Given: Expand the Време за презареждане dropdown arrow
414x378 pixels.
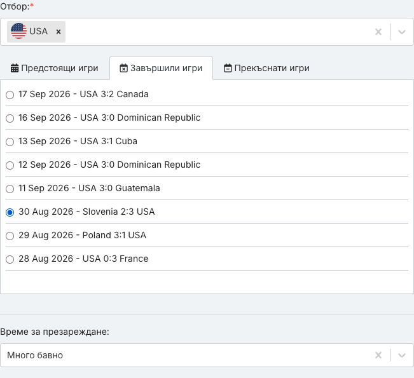Looking at the screenshot, I should tap(401, 355).
